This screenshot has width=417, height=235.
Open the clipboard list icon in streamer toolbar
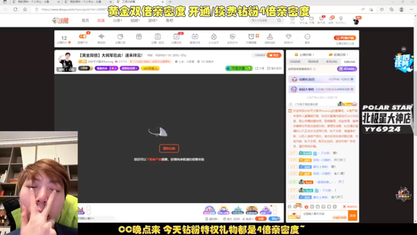point(157,37)
